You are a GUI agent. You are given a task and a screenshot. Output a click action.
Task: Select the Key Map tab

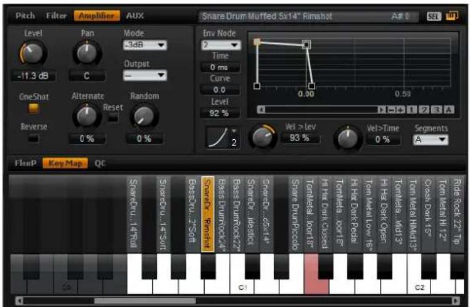(65, 163)
